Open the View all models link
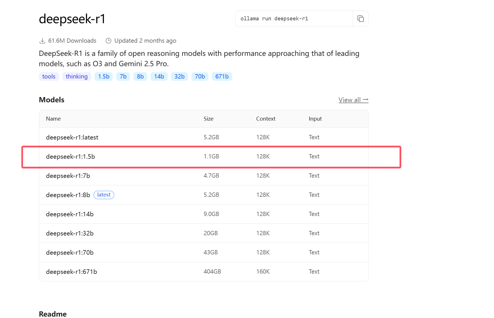 click(353, 100)
